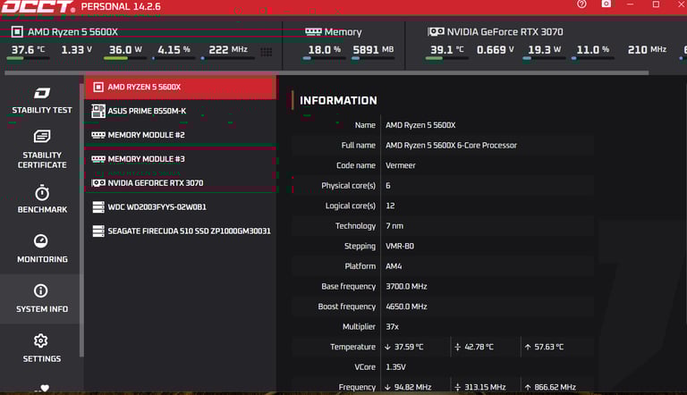The image size is (687, 395).
Task: Open the Stability Certificate icon
Action: (x=42, y=136)
